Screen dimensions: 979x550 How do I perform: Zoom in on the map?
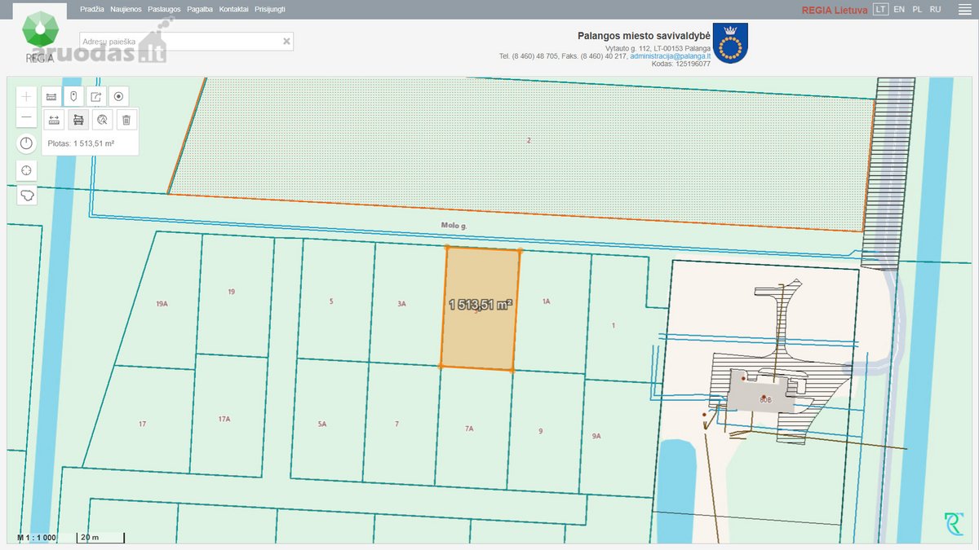(27, 96)
